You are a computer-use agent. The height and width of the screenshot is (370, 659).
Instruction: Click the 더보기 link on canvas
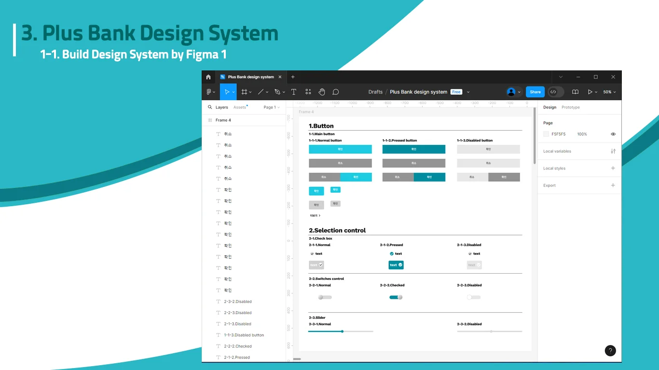click(x=315, y=216)
